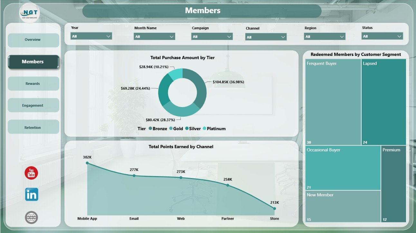Click the Web axis label

pos(181,219)
